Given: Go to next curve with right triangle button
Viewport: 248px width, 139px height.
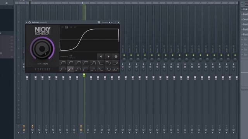Looking at the screenshot, I should (108, 56).
